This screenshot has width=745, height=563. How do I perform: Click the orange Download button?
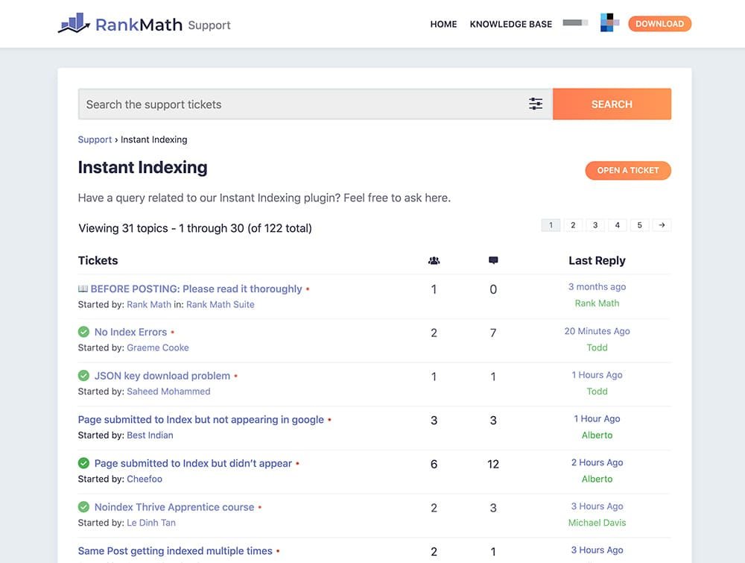659,23
